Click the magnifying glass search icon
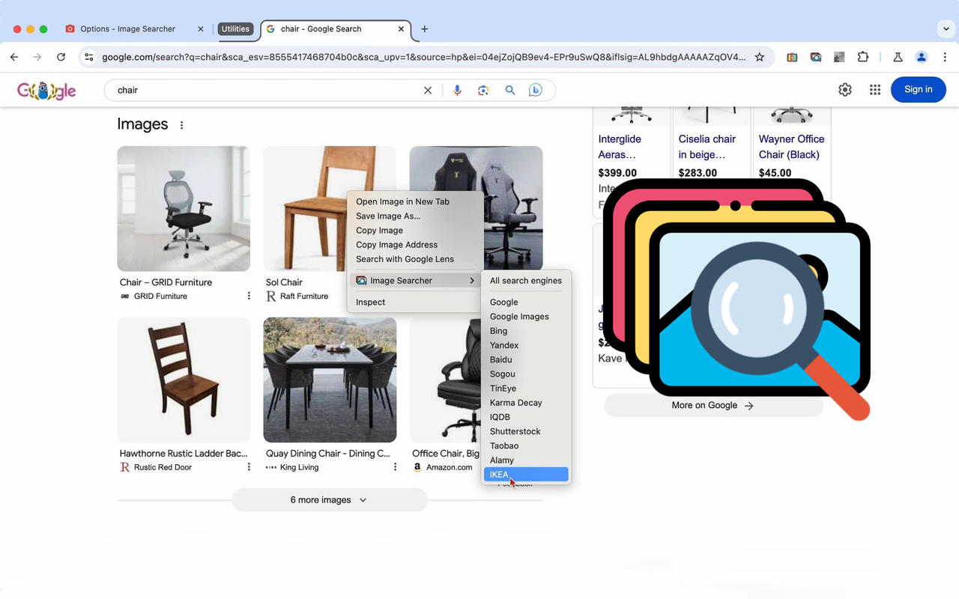The height and width of the screenshot is (599, 959). pos(510,90)
